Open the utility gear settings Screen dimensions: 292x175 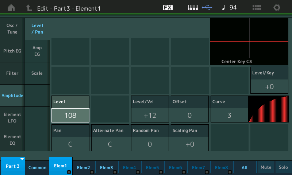pyautogui.click(x=277, y=8)
